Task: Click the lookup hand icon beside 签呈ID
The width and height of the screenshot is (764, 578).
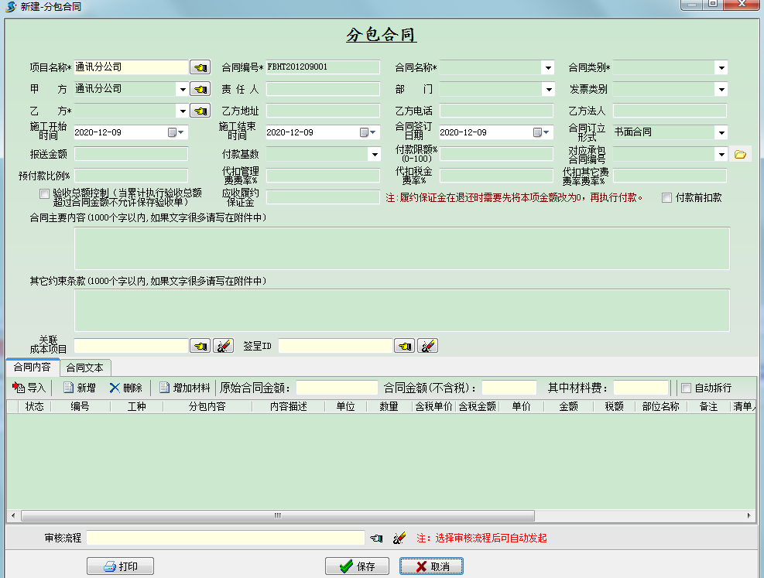Action: [405, 346]
